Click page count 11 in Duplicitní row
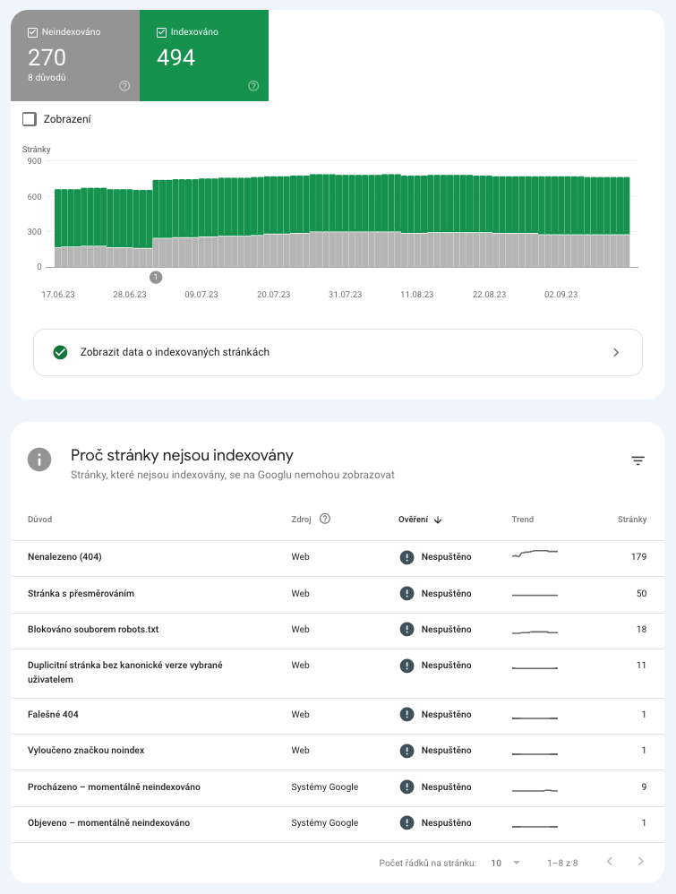The image size is (676, 894). (641, 666)
